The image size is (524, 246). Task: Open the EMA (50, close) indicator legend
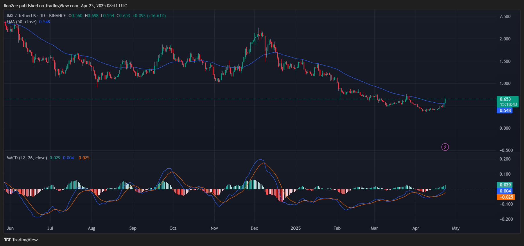(22, 22)
